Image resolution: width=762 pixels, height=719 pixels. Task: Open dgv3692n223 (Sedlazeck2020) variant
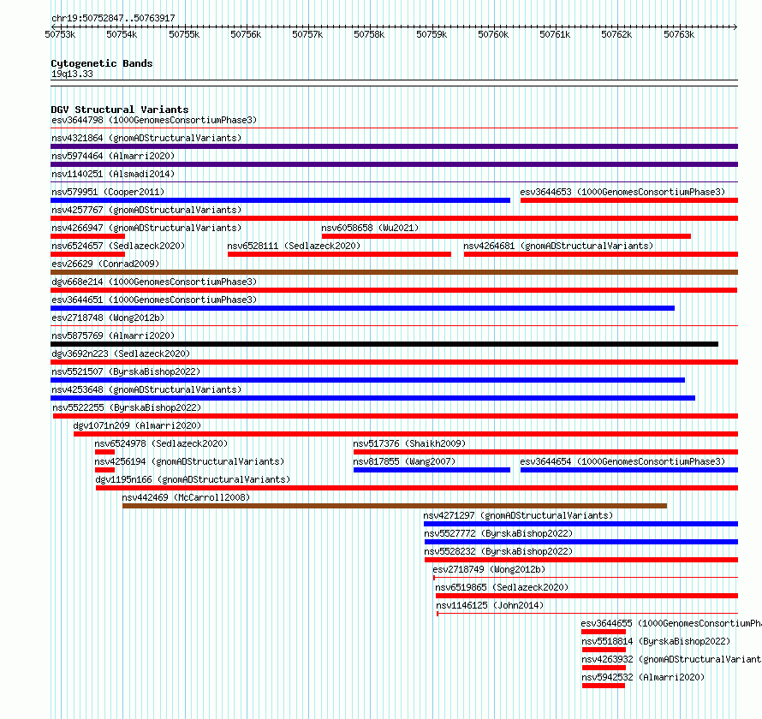point(121,354)
